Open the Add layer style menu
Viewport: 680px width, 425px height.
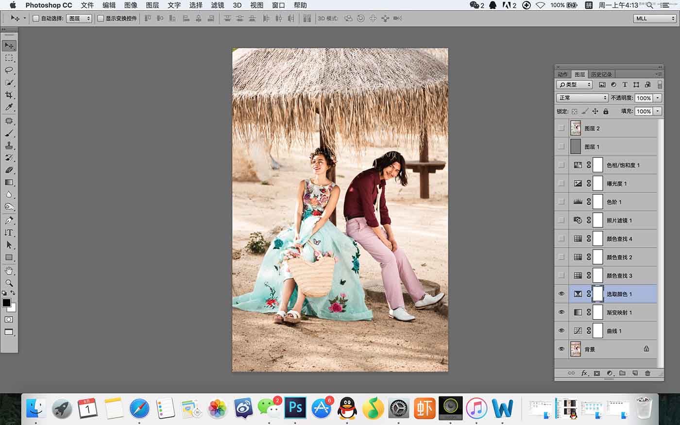point(584,373)
